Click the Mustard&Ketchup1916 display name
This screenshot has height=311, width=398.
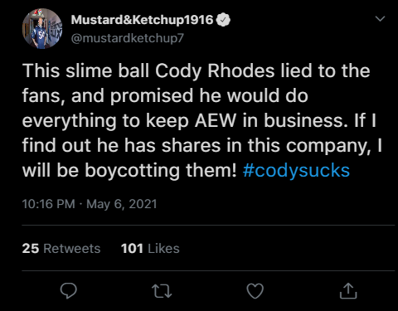[x=142, y=20]
